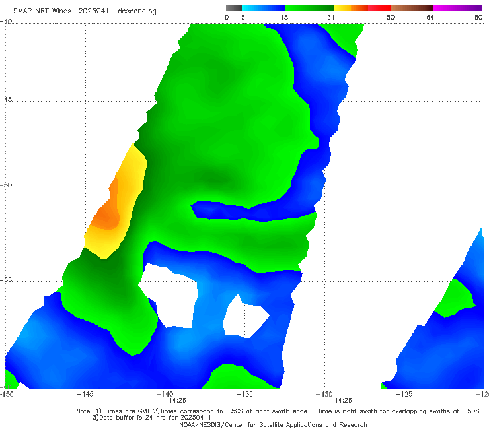Click the "-140" longitude label

pos(165,394)
